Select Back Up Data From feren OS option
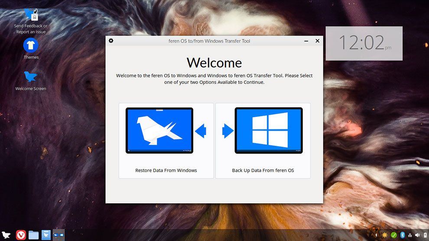Image resolution: width=429 pixels, height=241 pixels. tap(263, 141)
